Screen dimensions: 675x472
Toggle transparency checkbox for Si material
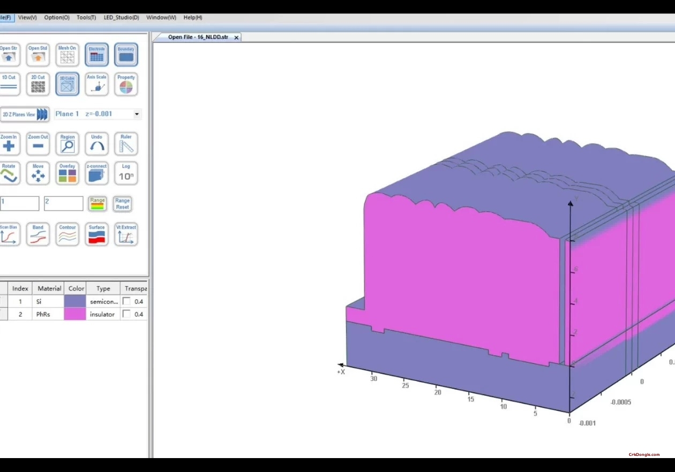click(x=127, y=301)
